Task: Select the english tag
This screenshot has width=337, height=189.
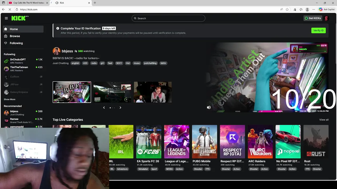Action: pos(75,63)
